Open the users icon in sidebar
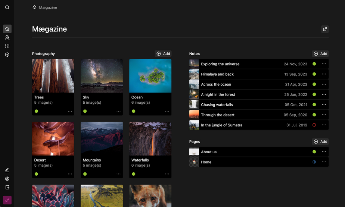Viewport: 345px width, 207px height. click(7, 37)
